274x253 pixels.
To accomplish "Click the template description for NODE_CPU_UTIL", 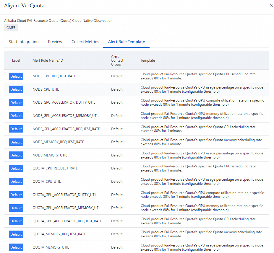I will pyautogui.click(x=202, y=89).
